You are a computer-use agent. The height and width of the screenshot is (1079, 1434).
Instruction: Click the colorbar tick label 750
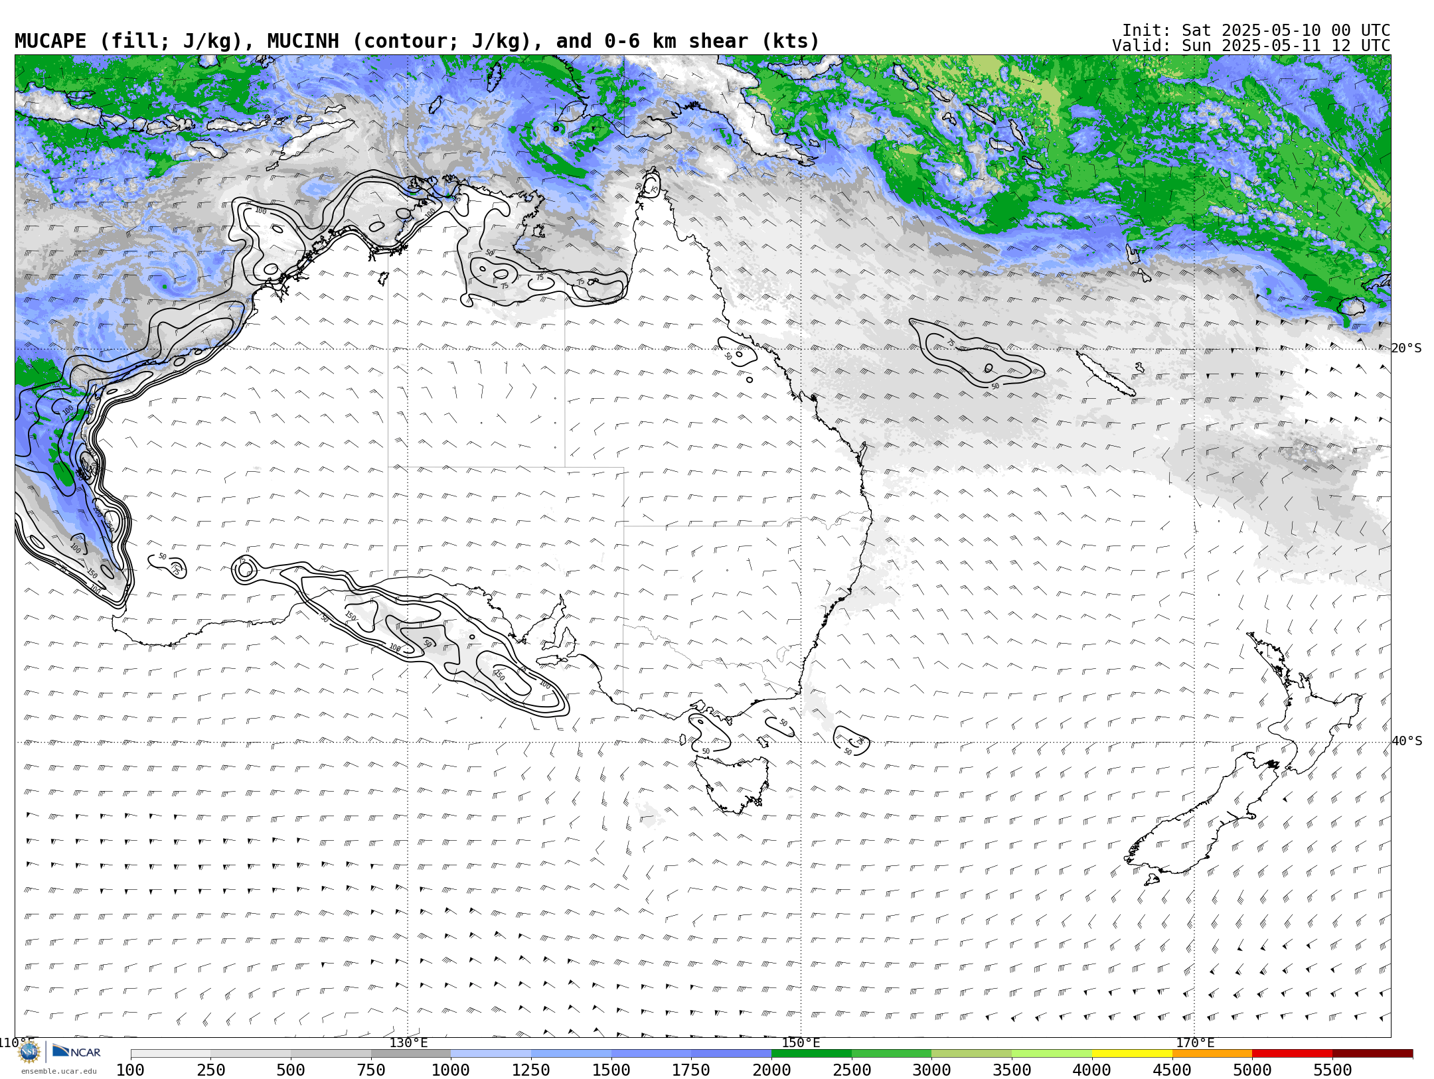pyautogui.click(x=371, y=1070)
